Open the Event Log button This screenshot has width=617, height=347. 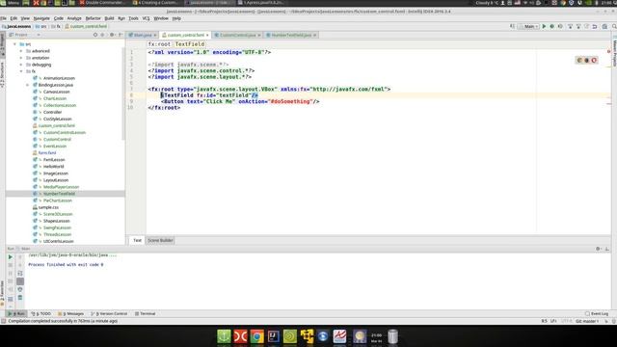[597, 313]
